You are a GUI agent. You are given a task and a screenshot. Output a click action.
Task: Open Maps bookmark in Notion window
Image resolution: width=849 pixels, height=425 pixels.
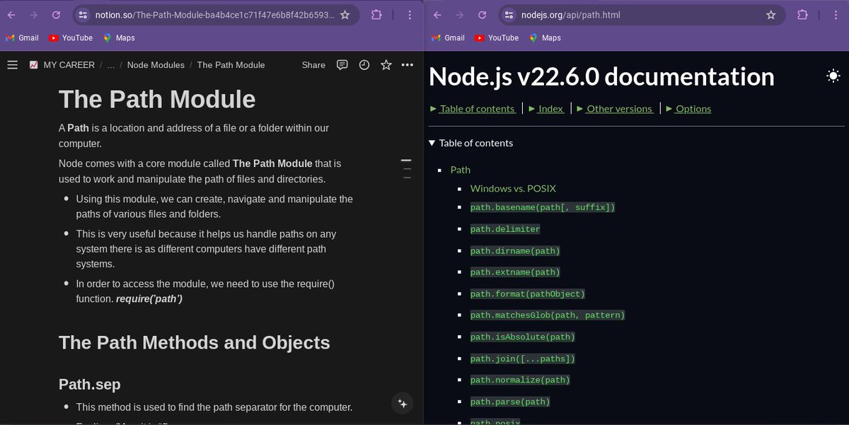pos(119,37)
